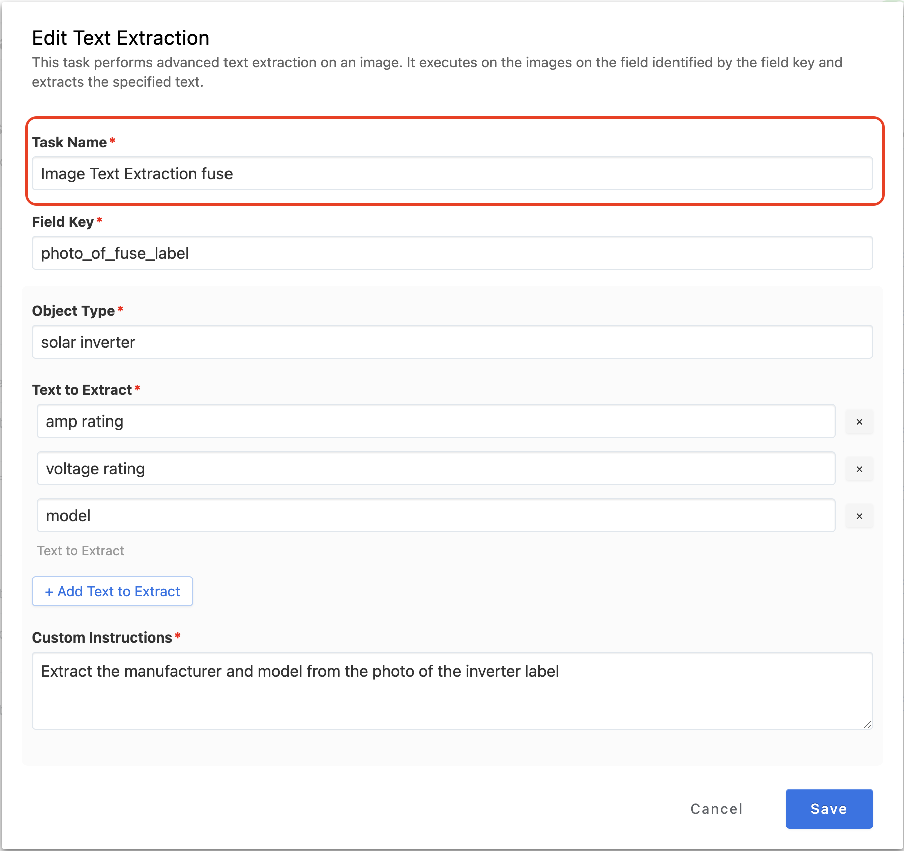Click the Edit Text Extraction dialog title
The image size is (904, 851).
pos(121,38)
